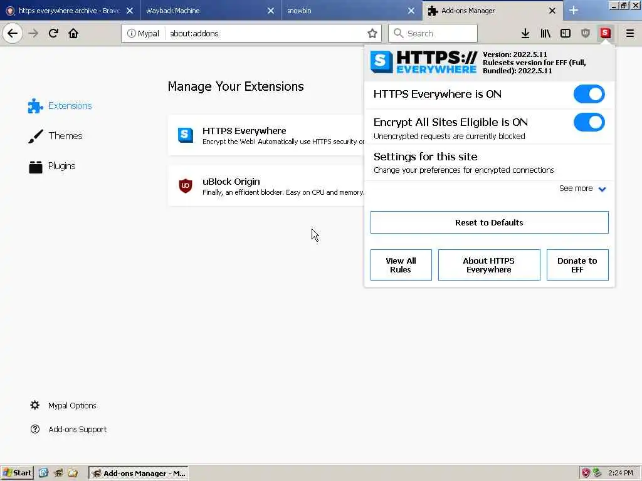Click the Settings for this site heading
642x481 pixels.
[426, 157]
